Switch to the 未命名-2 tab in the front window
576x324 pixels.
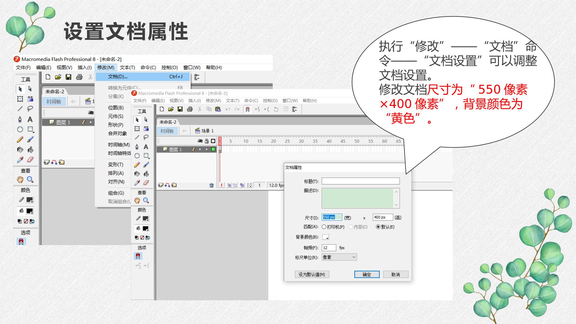168,122
